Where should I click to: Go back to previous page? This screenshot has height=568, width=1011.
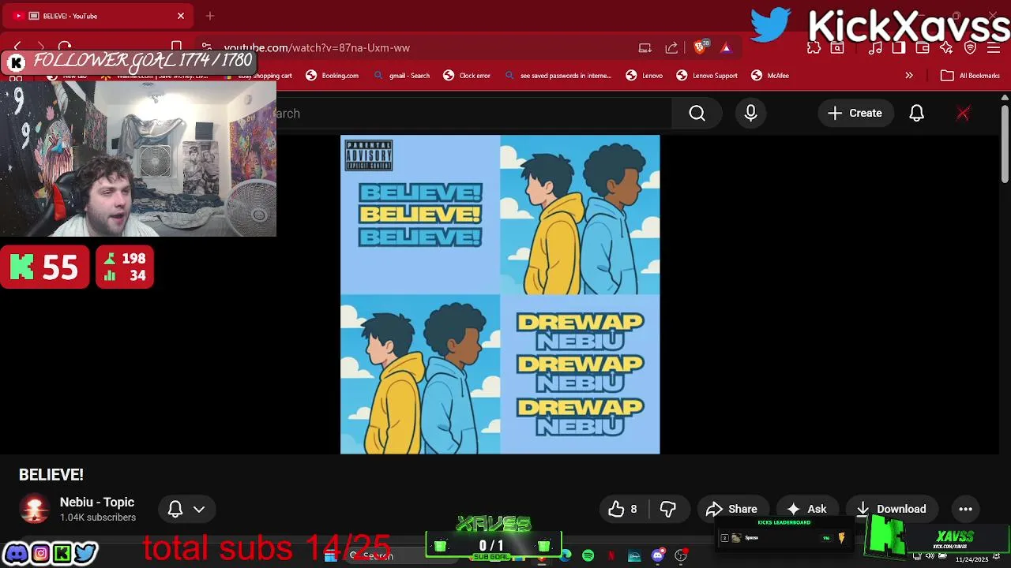[x=17, y=47]
